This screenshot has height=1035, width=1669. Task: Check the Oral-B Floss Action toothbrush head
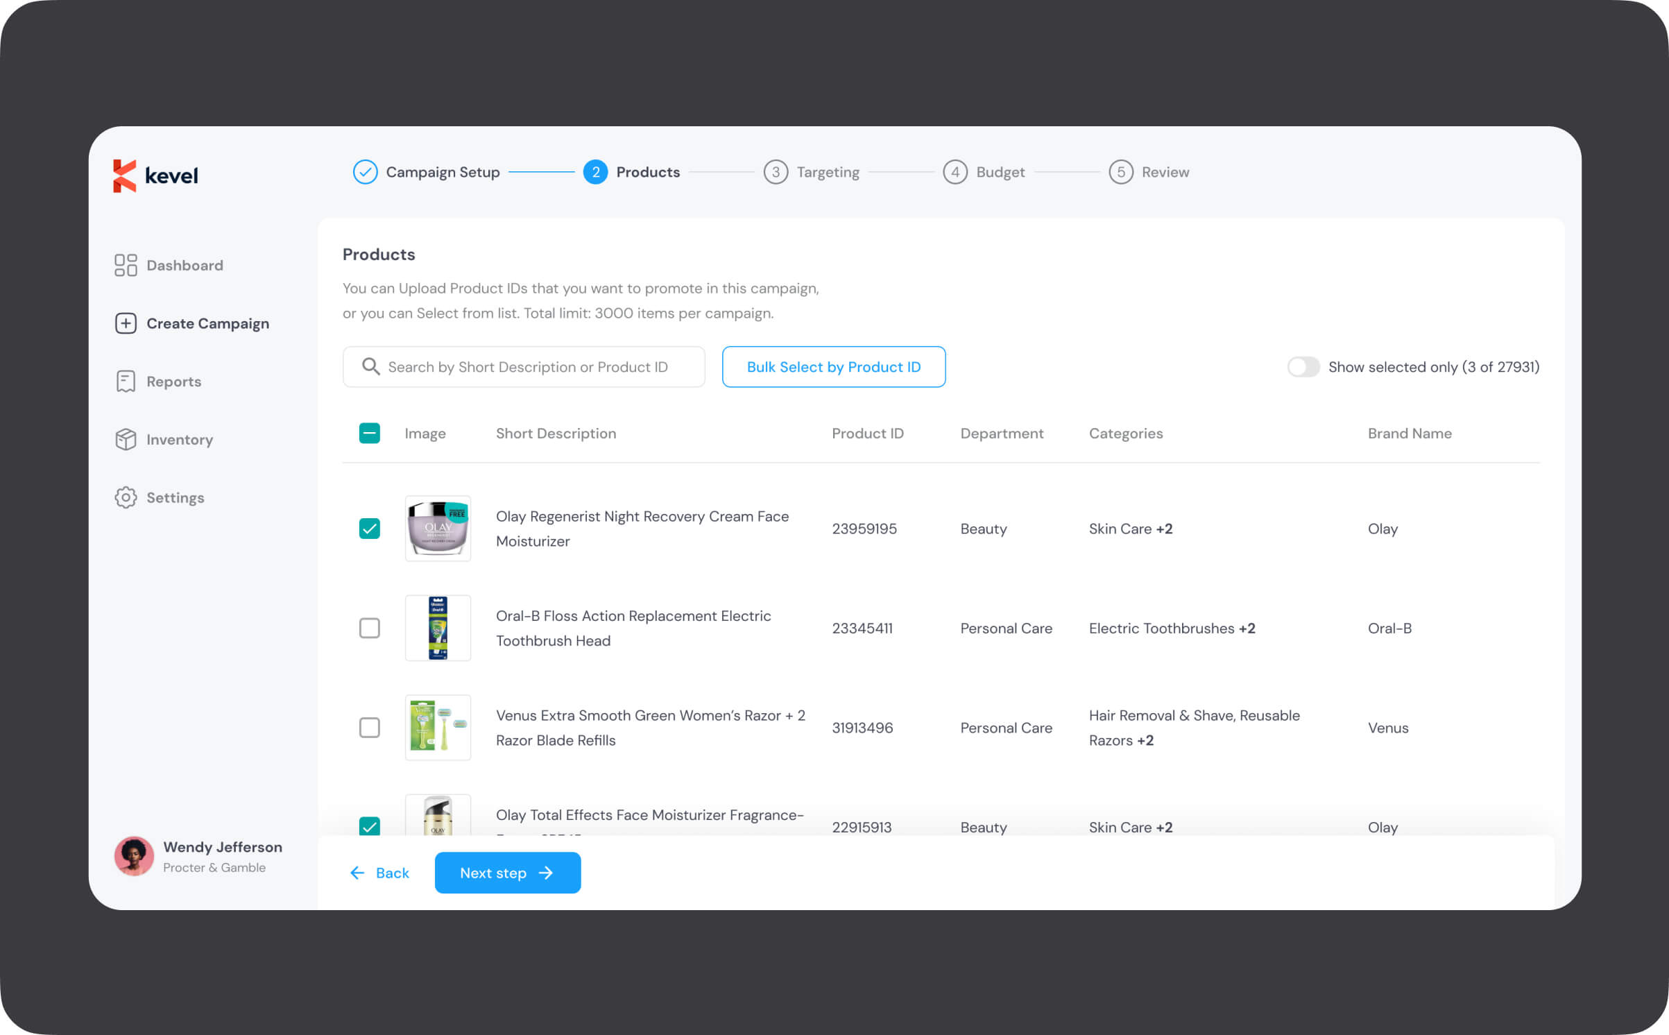[370, 628]
